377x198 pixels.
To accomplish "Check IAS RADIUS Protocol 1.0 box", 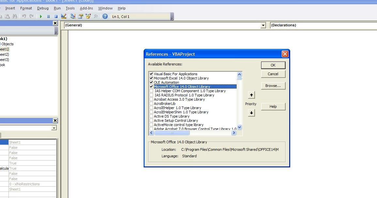I will 151,95.
